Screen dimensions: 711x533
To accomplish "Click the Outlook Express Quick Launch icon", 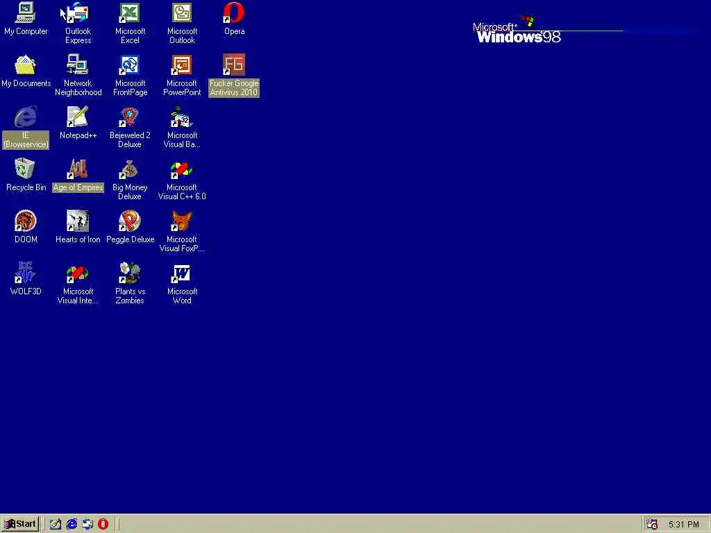I will click(87, 525).
